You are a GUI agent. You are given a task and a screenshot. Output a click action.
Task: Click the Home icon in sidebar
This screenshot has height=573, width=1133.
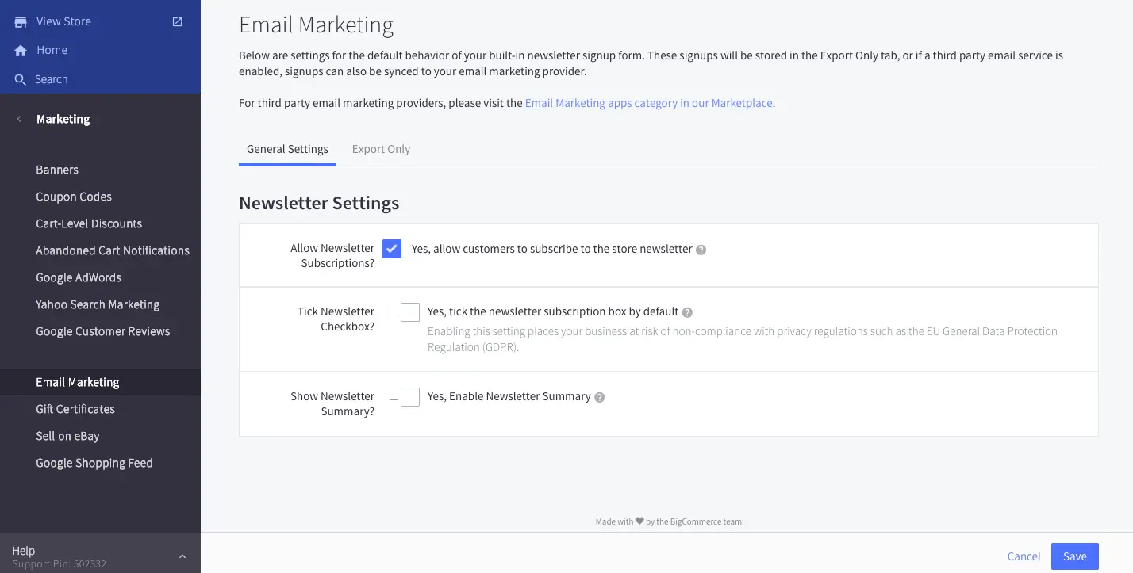point(20,50)
